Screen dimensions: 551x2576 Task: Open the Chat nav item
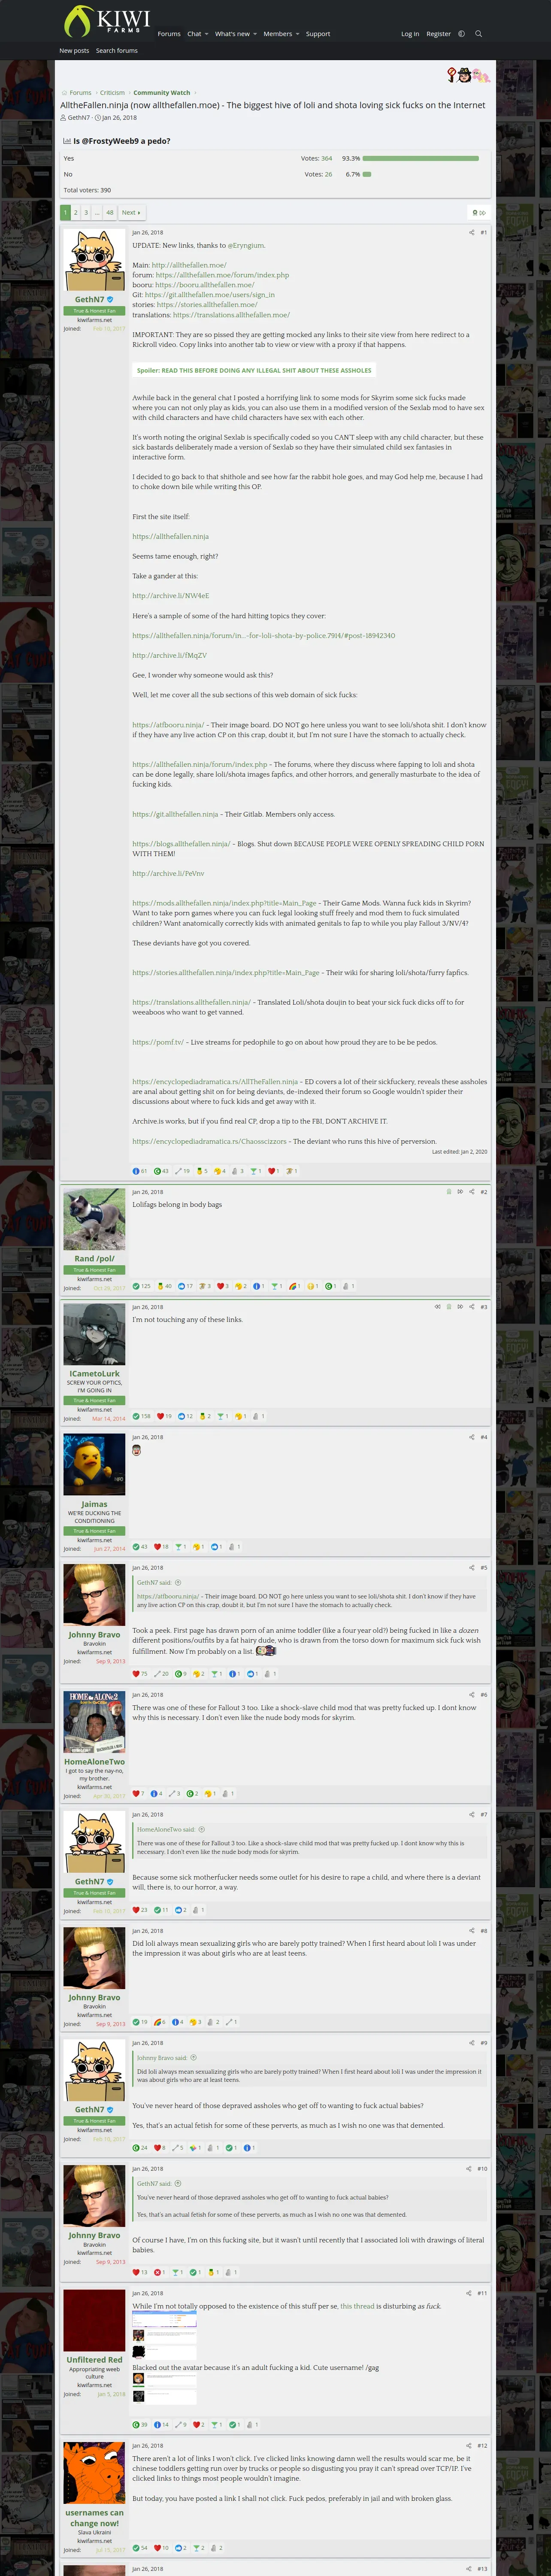coord(194,34)
